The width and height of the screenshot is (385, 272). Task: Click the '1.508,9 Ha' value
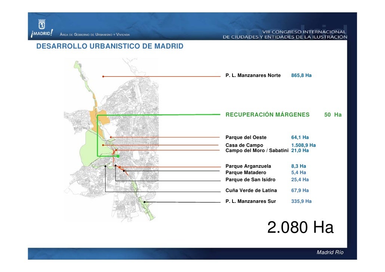tap(304, 145)
